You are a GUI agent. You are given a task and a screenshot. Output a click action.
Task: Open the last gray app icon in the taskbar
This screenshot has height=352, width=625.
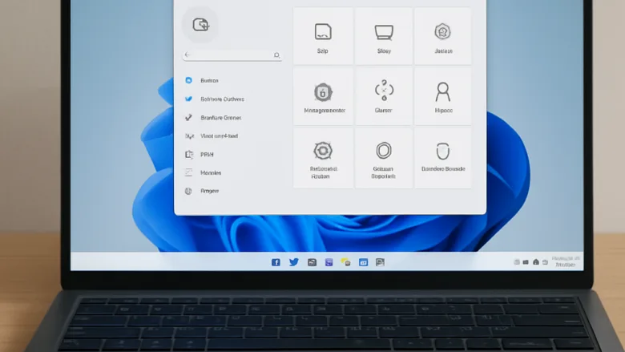pos(380,262)
